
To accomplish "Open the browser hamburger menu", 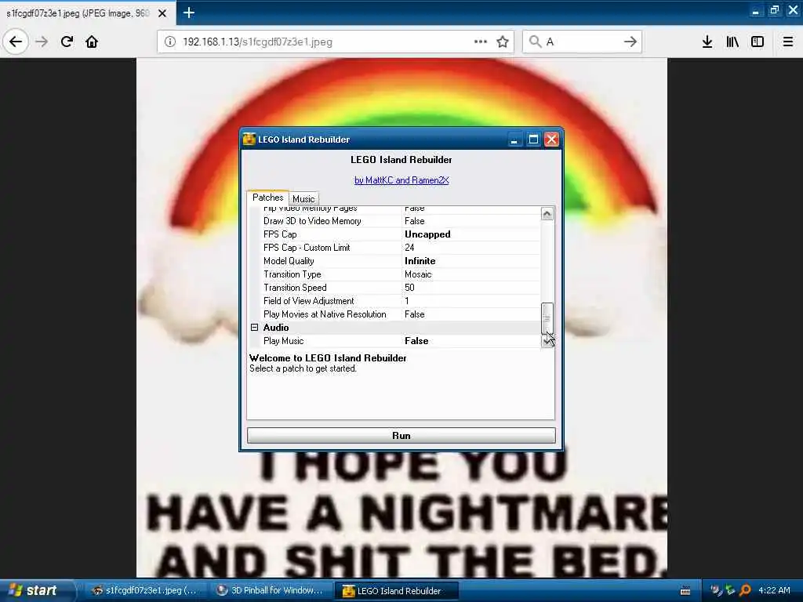I will [x=788, y=42].
